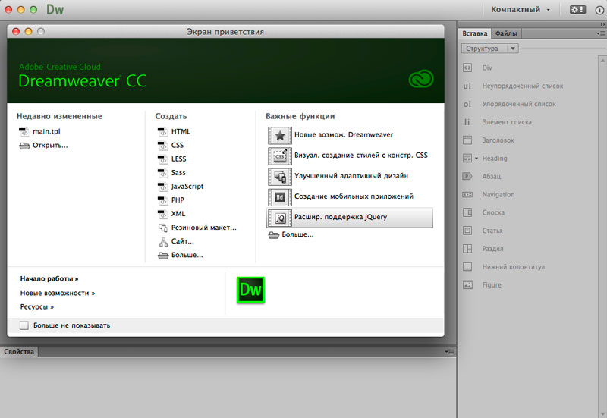607x418 pixels.
Task: Open the sync settings icon in top bar
Action: [577, 10]
